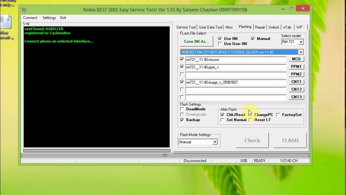This screenshot has width=346, height=195.
Task: Switch to the User Data Tool tab
Action: pyautogui.click(x=211, y=27)
